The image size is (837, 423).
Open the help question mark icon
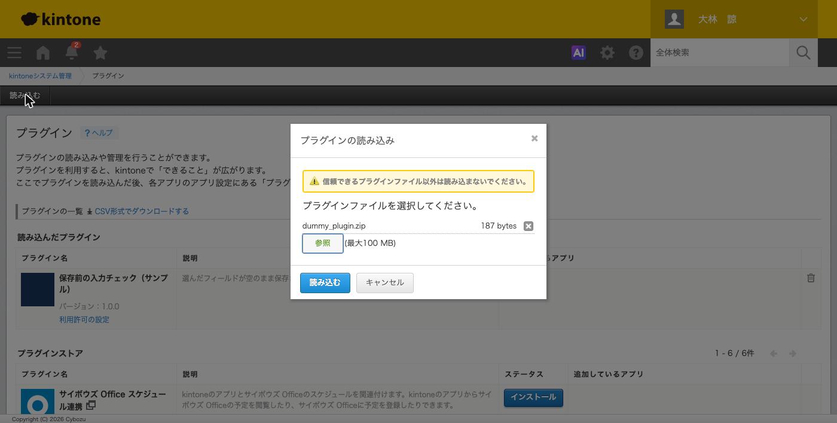[636, 53]
